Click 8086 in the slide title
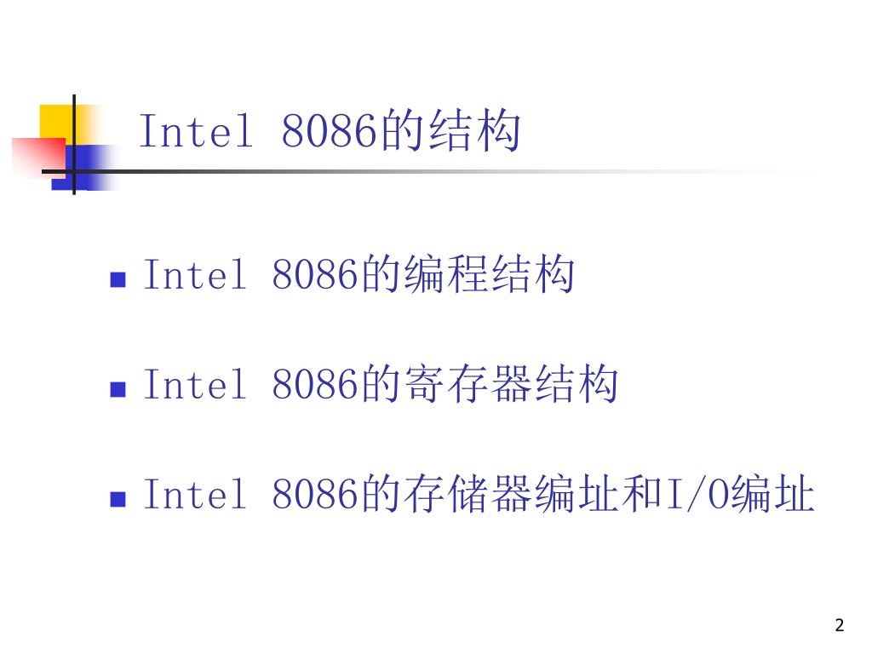The width and height of the screenshot is (872, 654). coord(330,131)
